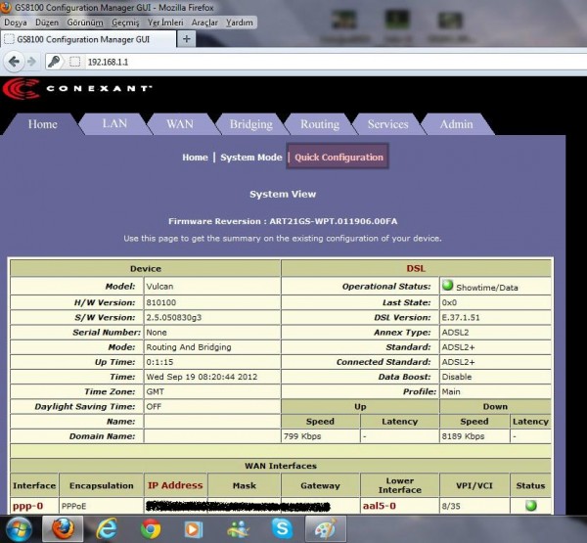This screenshot has height=543, width=587.
Task: Click the green ppp-0 status indicator
Action: [531, 506]
